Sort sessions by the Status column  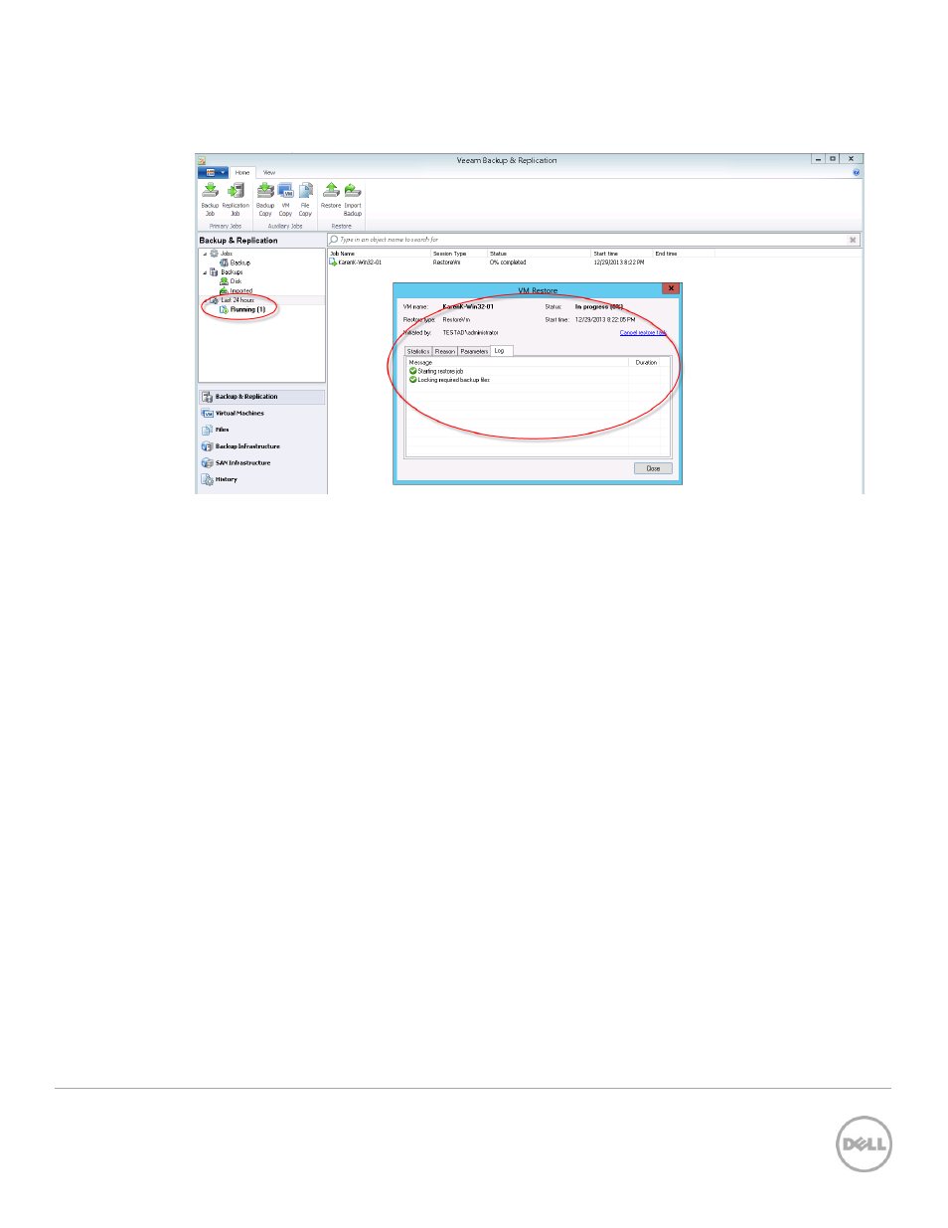540,254
